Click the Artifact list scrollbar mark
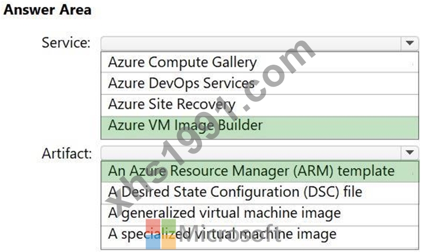The image size is (421, 252). (x=413, y=173)
